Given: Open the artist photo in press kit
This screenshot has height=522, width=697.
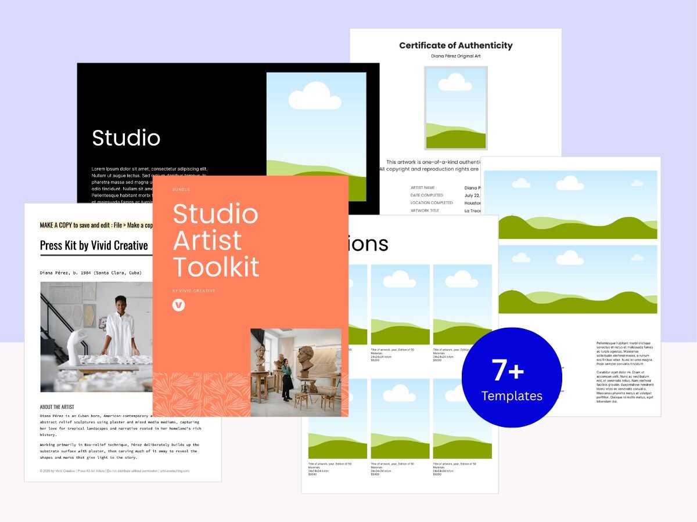Looking at the screenshot, I should (96, 337).
